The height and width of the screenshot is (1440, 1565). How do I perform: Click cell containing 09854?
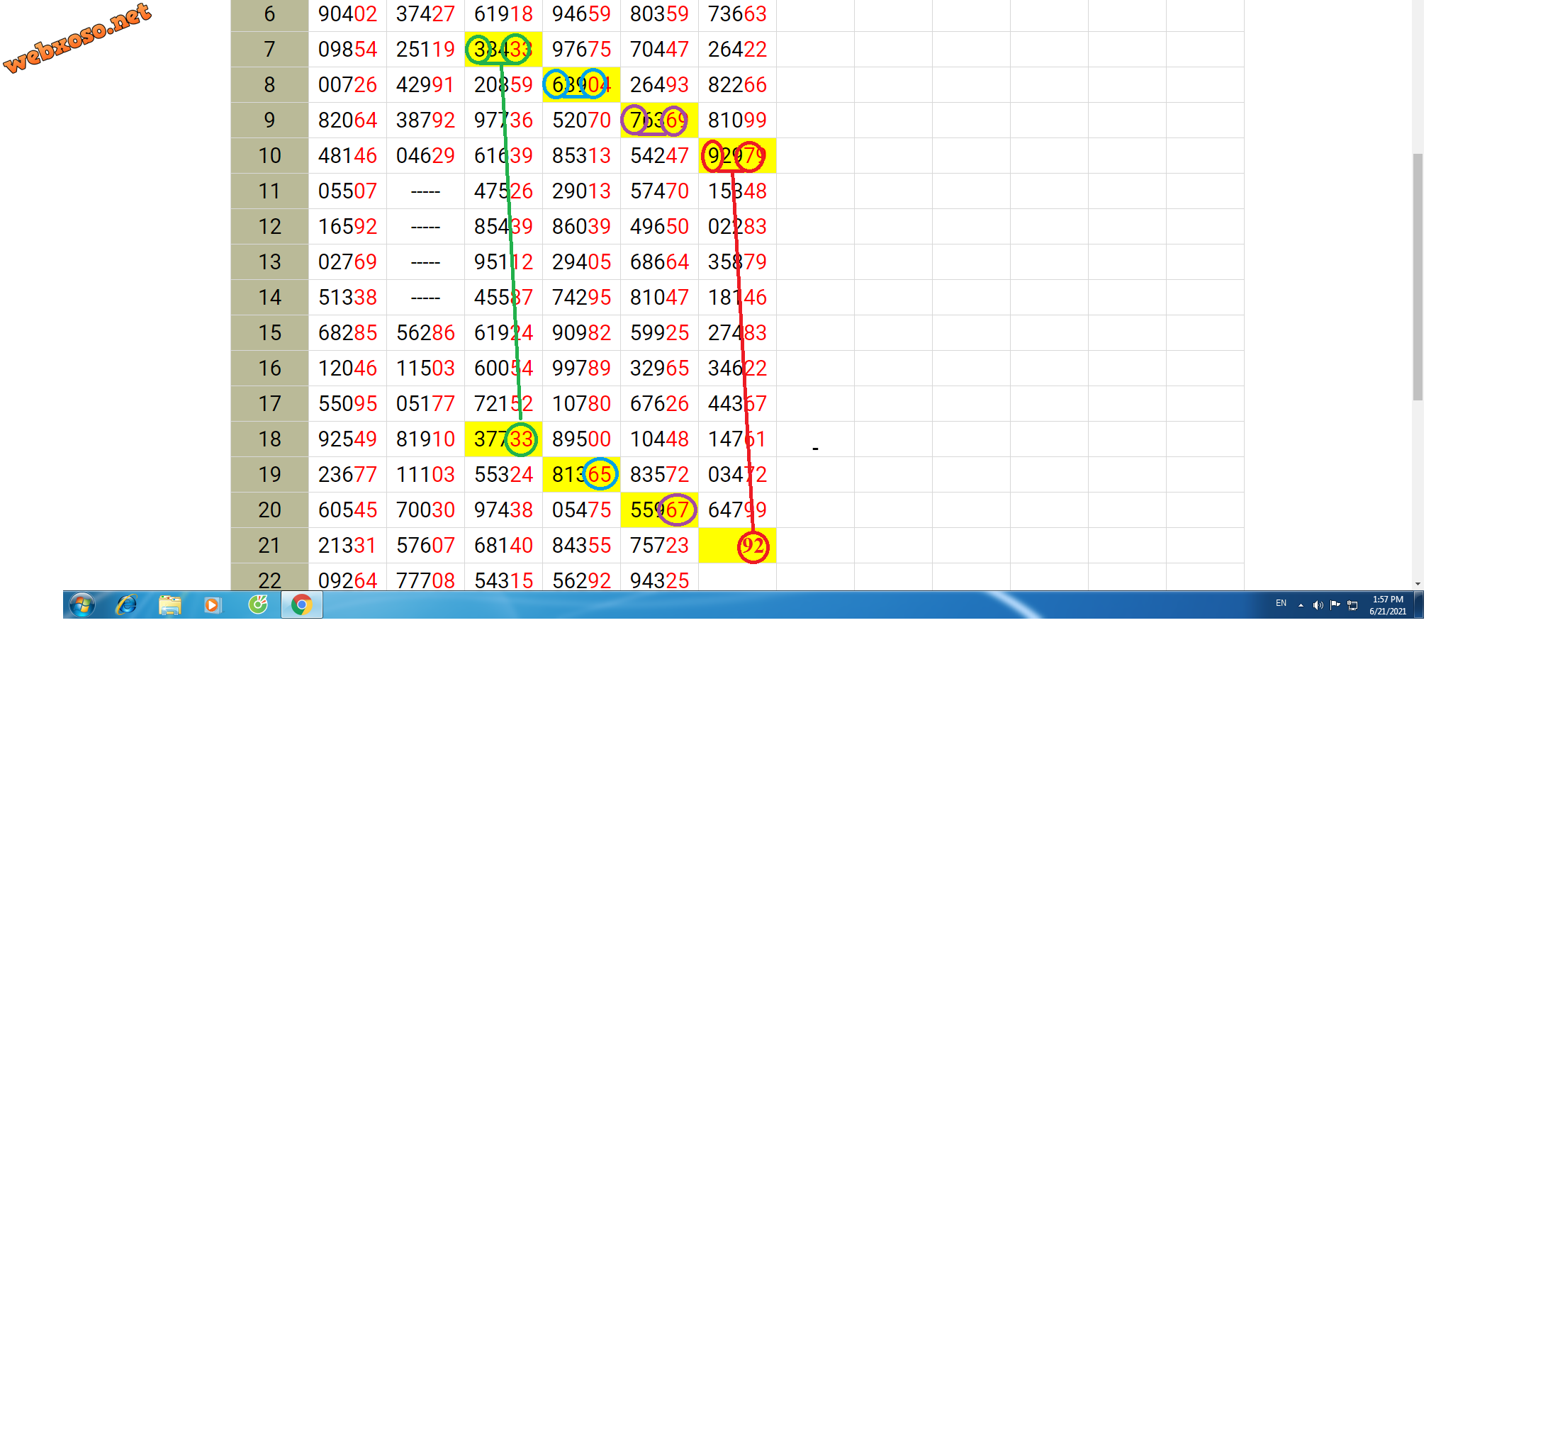tap(347, 49)
